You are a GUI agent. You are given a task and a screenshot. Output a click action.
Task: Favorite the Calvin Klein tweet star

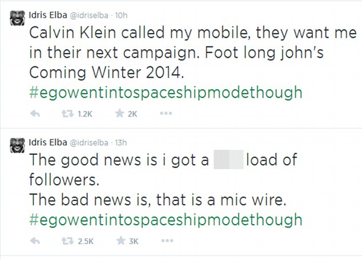[x=119, y=113]
